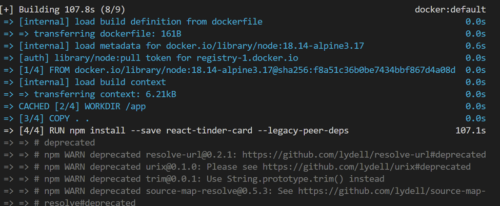Open the lydell/urix deprecated link
Viewport: 500px width, 206px height.
[x=367, y=167]
